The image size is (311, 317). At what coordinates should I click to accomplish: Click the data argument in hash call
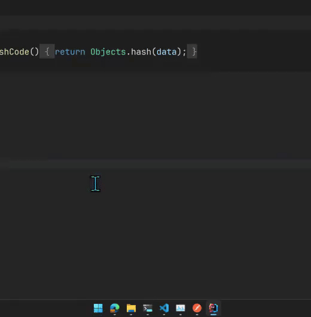[x=166, y=52]
